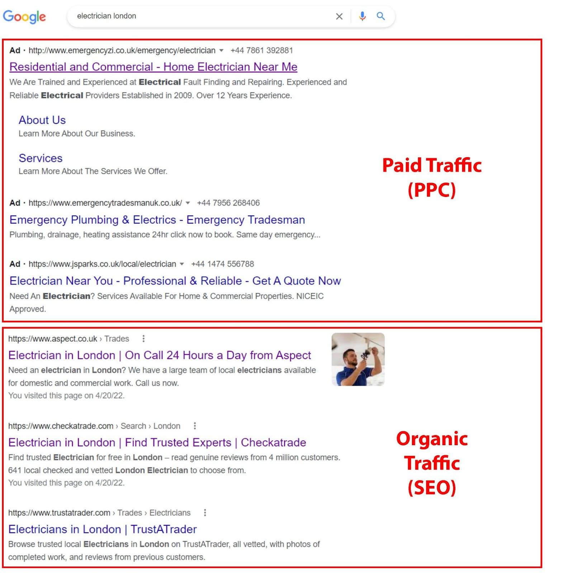Image resolution: width=564 pixels, height=573 pixels.
Task: Click the URL https://www.emergencytradesmanuk.co.uk/
Action: tap(105, 203)
